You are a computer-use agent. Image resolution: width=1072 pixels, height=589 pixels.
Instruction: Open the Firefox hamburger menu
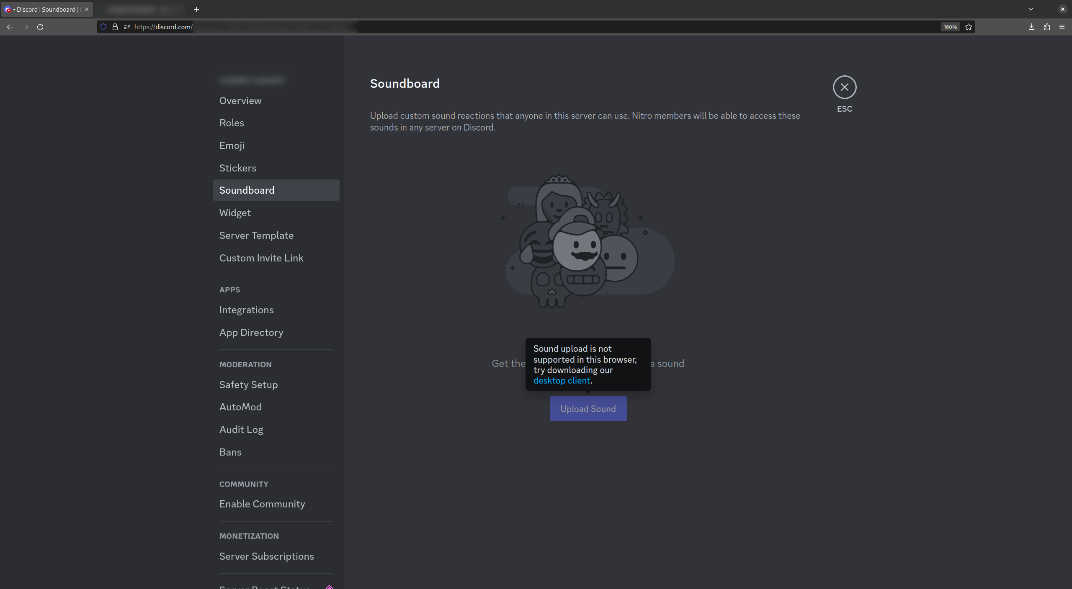click(1062, 27)
